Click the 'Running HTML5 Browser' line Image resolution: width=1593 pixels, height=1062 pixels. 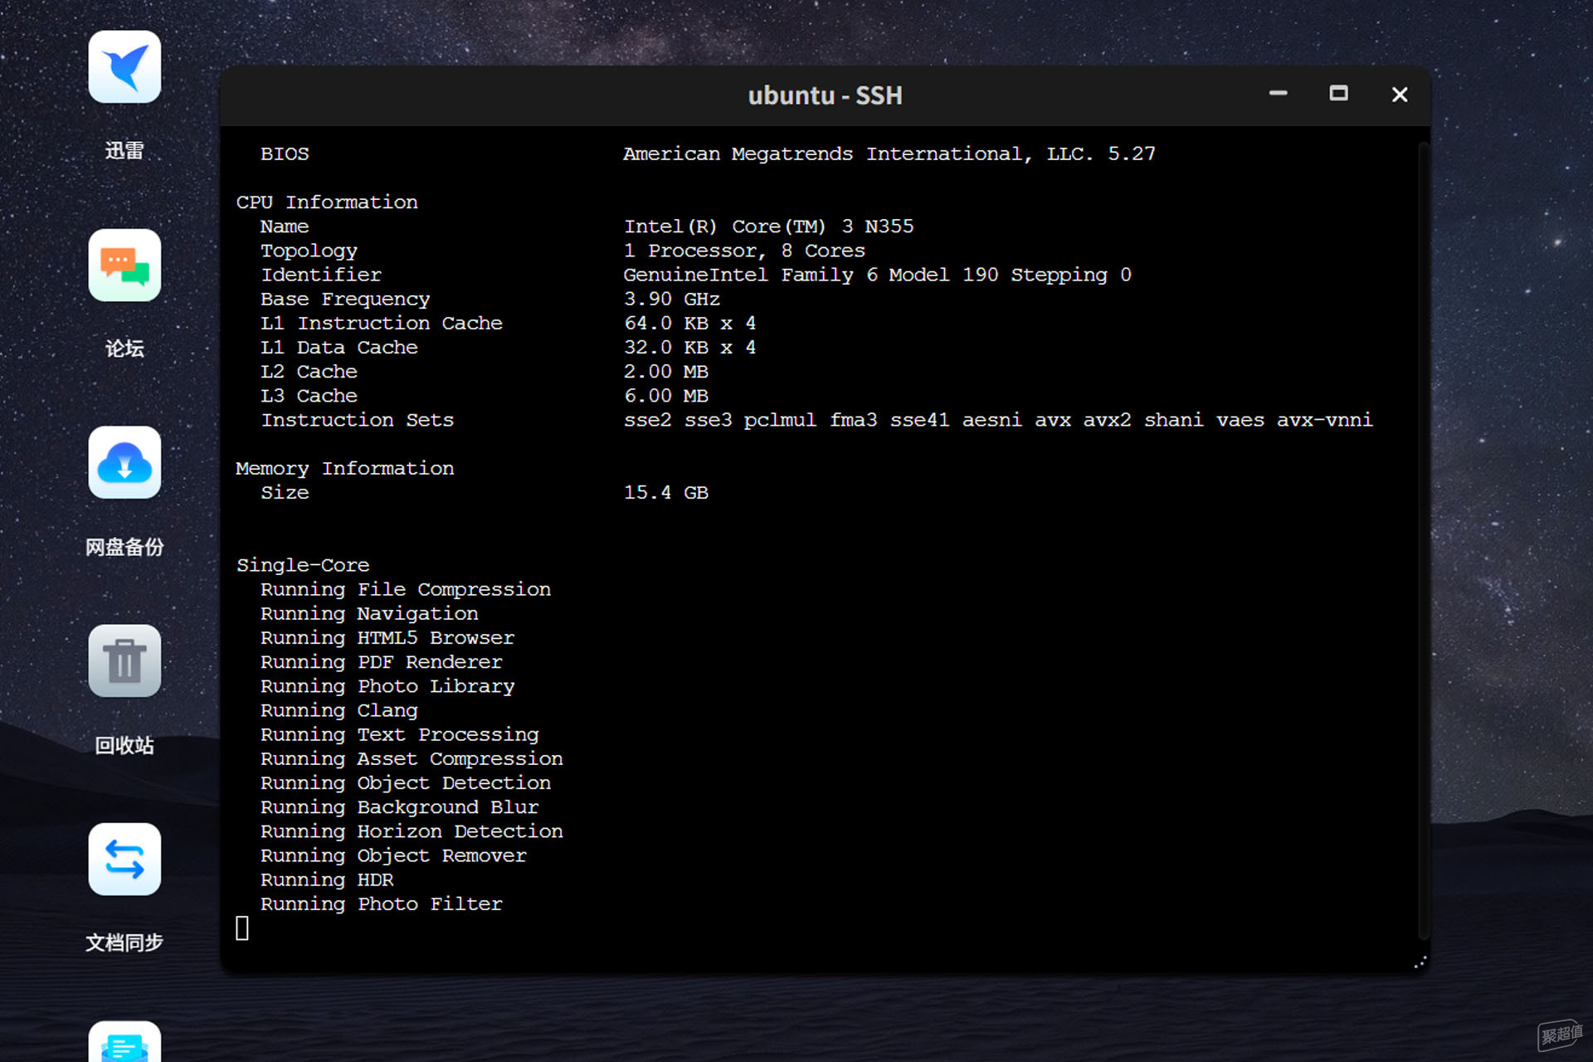click(387, 638)
